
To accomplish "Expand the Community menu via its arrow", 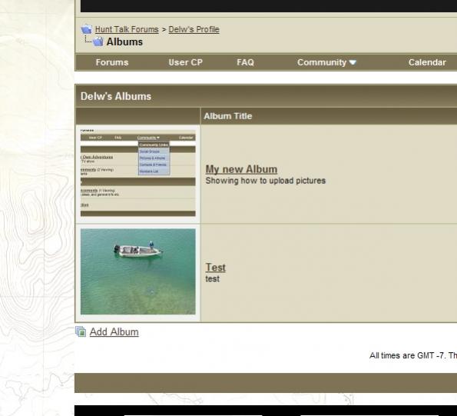I will [353, 62].
